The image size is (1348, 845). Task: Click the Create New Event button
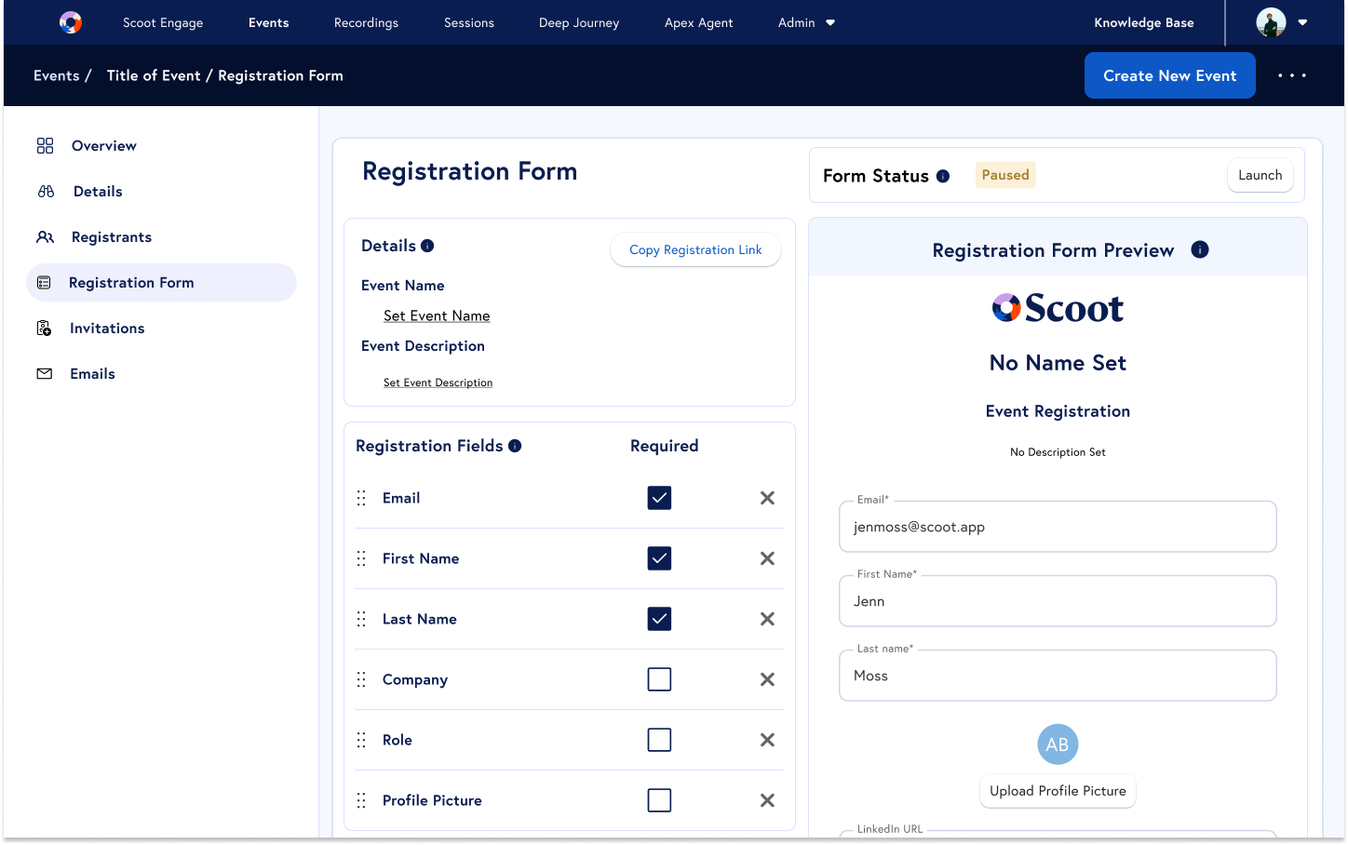pyautogui.click(x=1169, y=75)
